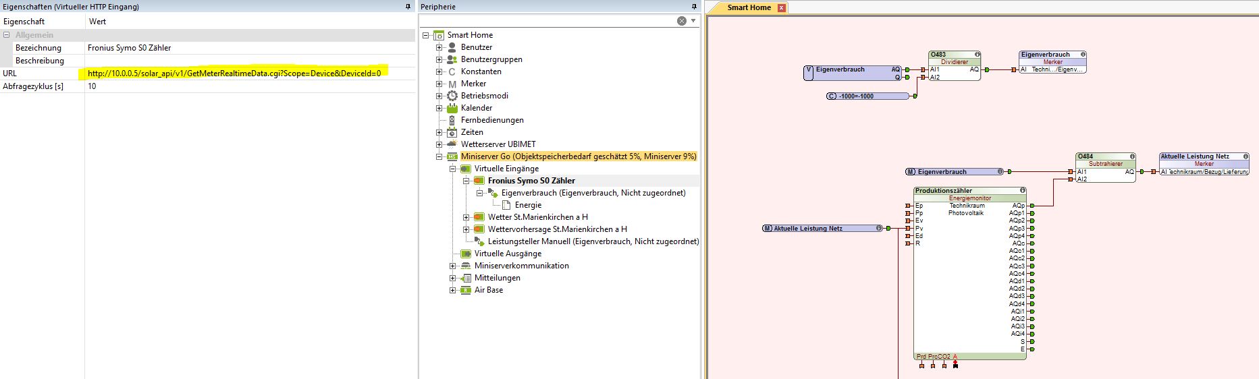Screen dimensions: 1259x379
Task: Click the Virtuelle Eingänge icon
Action: pyautogui.click(x=466, y=169)
